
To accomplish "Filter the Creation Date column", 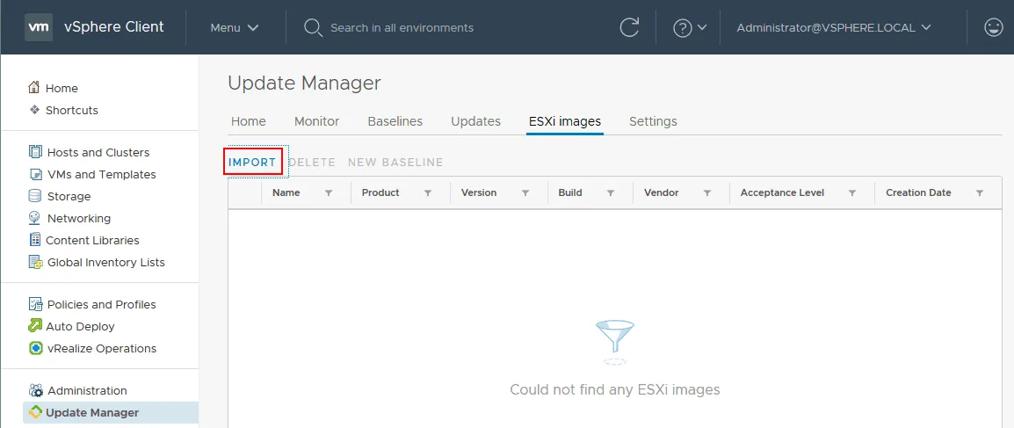I will coord(980,192).
